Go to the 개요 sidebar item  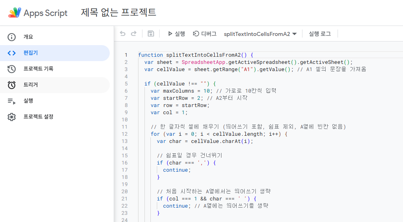(x=55, y=37)
